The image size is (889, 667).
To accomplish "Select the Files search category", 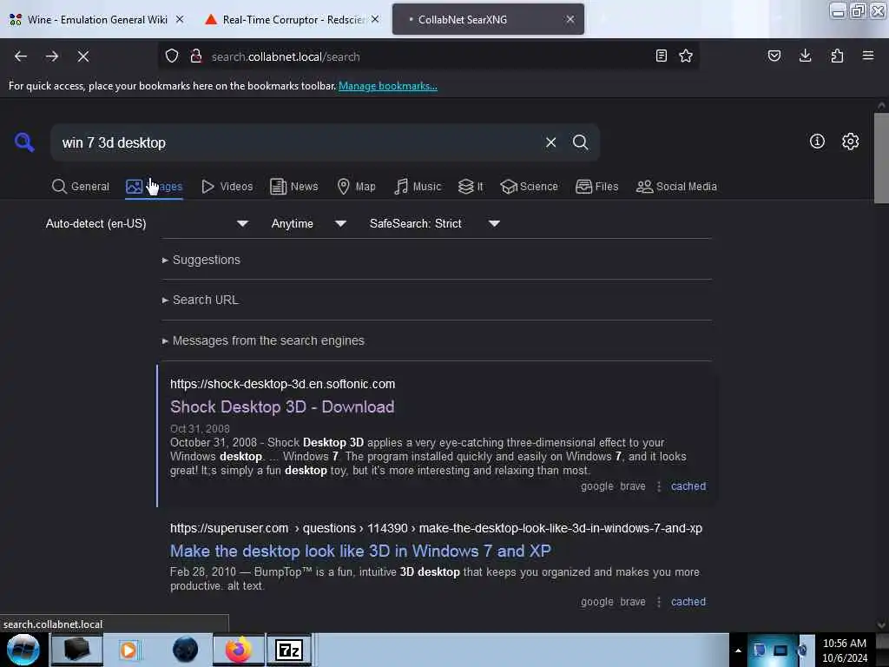I will [597, 187].
